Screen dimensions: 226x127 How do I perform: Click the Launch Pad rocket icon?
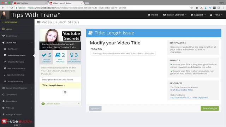4,43
